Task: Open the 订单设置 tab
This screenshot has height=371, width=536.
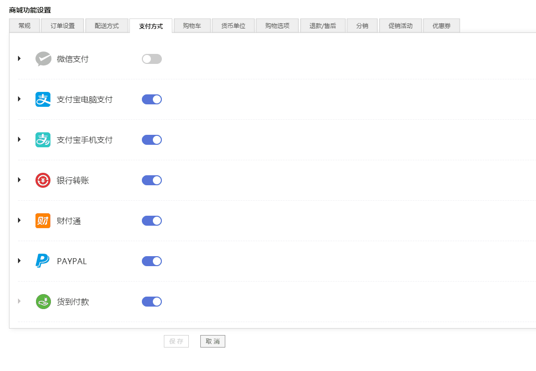Action: click(x=62, y=25)
